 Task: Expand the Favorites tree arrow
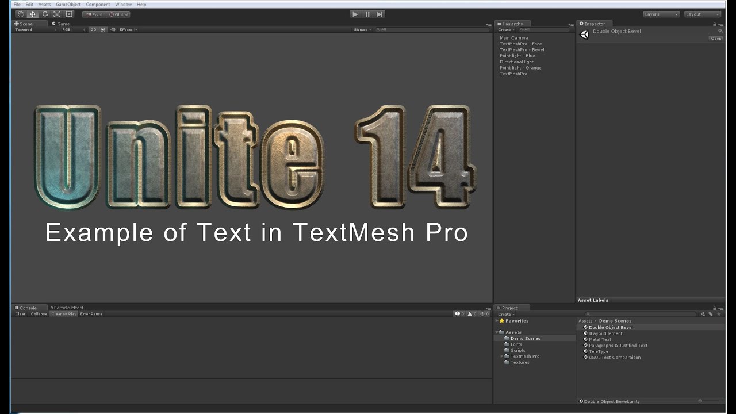pyautogui.click(x=497, y=321)
